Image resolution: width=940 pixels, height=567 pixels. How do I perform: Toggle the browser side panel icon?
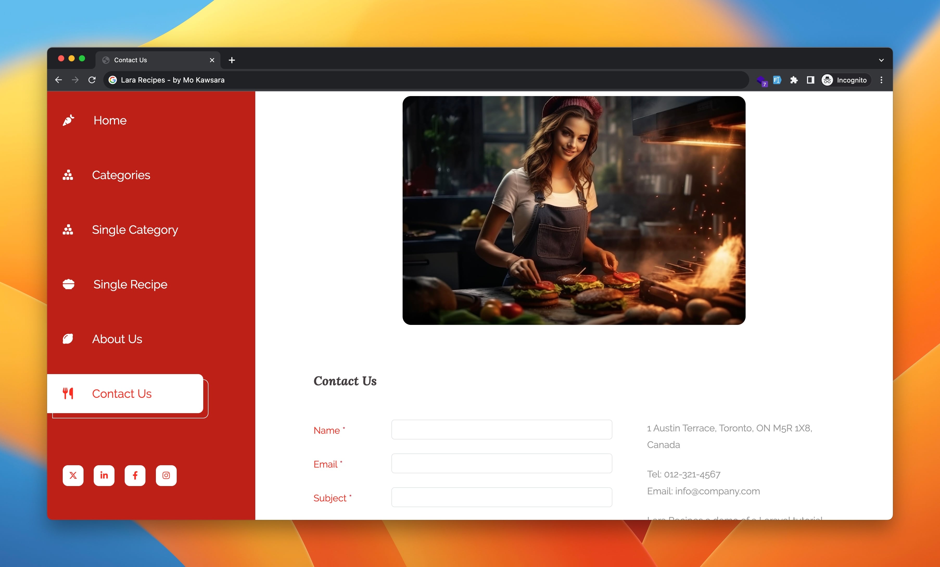[810, 80]
